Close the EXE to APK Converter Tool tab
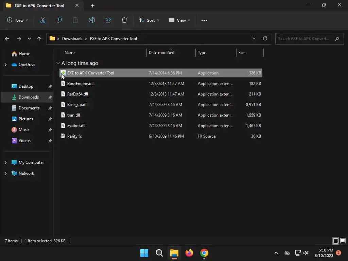The height and width of the screenshot is (261, 348). coord(77,5)
